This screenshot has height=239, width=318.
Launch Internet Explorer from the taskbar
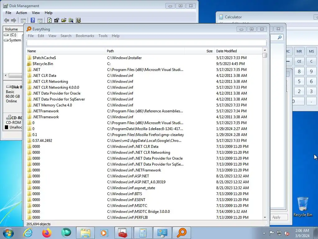pyautogui.click(x=28, y=233)
